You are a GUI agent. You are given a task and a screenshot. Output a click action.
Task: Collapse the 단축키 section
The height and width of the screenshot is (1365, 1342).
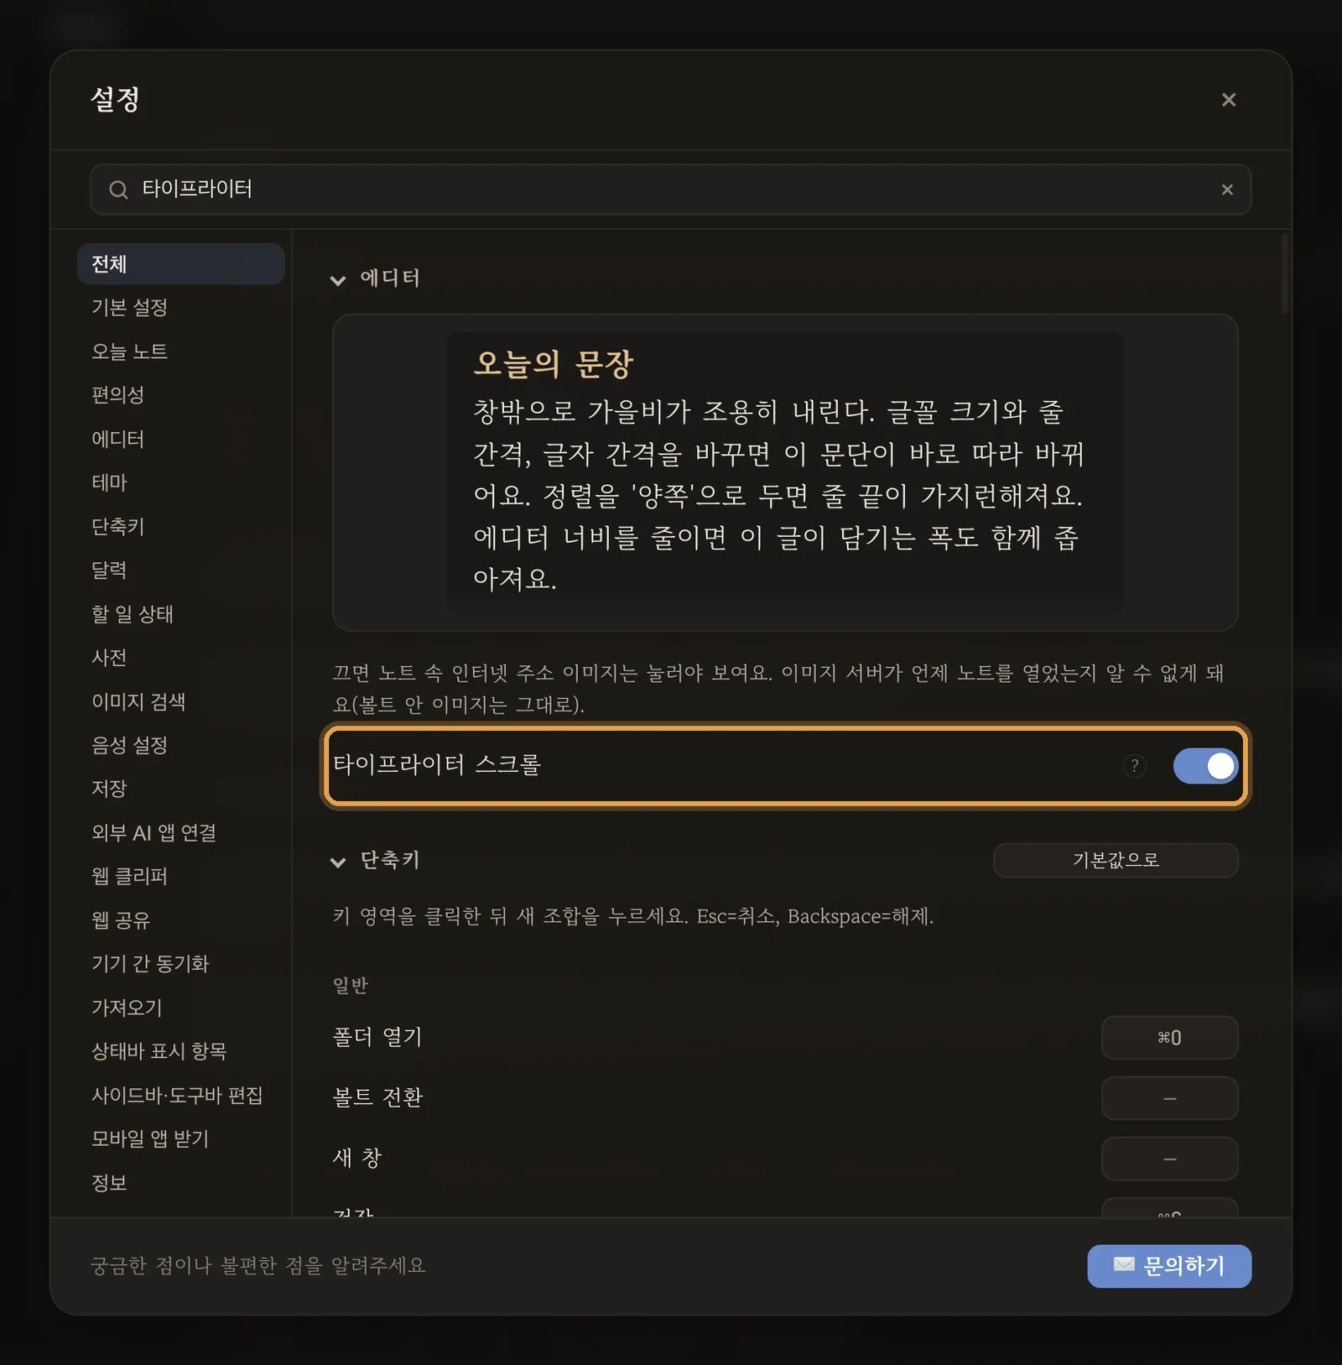(x=338, y=862)
